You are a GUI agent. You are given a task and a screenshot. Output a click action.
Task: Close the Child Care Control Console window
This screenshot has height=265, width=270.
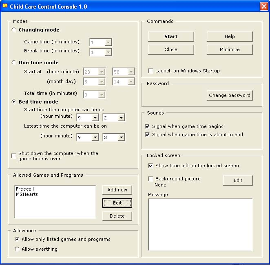(x=264, y=7)
